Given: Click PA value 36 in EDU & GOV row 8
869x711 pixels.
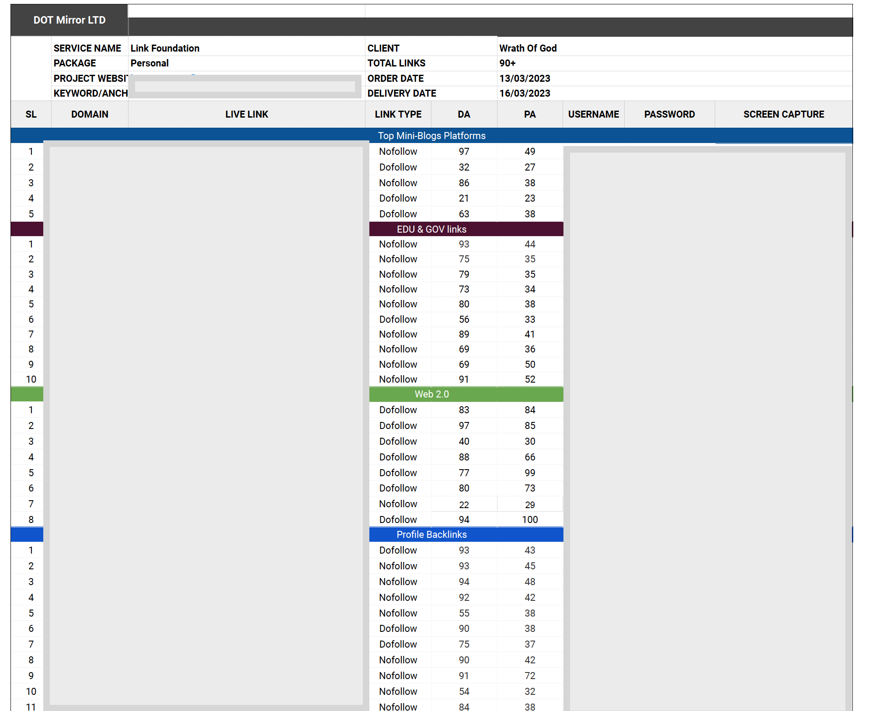Looking at the screenshot, I should (x=530, y=349).
